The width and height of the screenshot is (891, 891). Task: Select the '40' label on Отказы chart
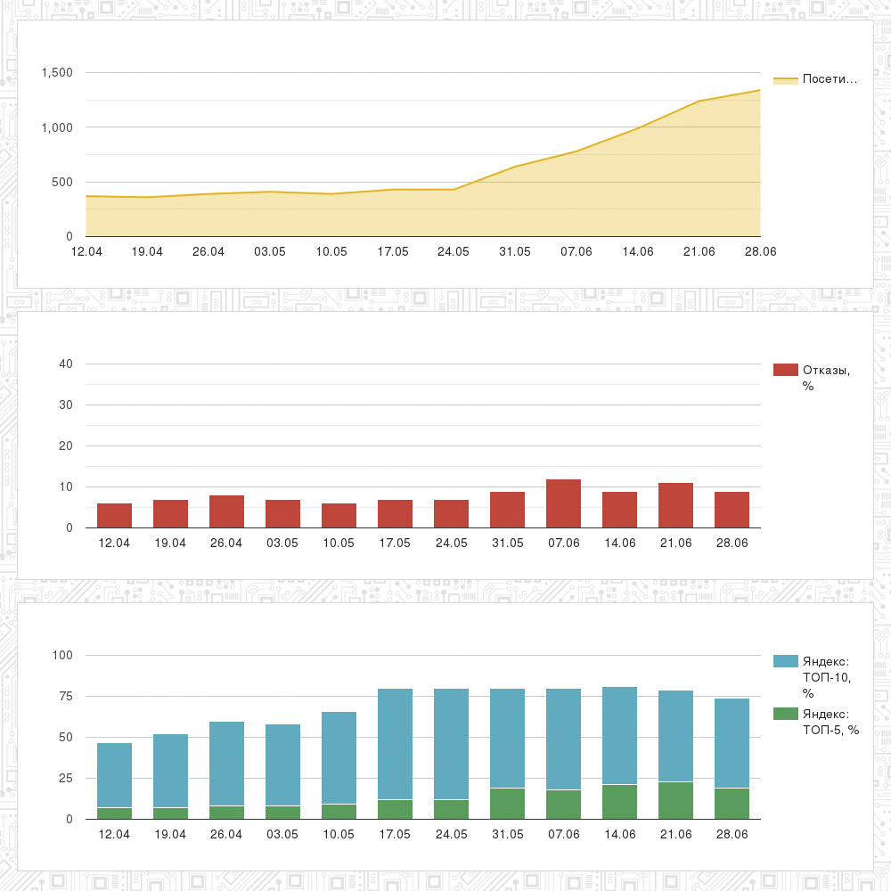coord(66,364)
